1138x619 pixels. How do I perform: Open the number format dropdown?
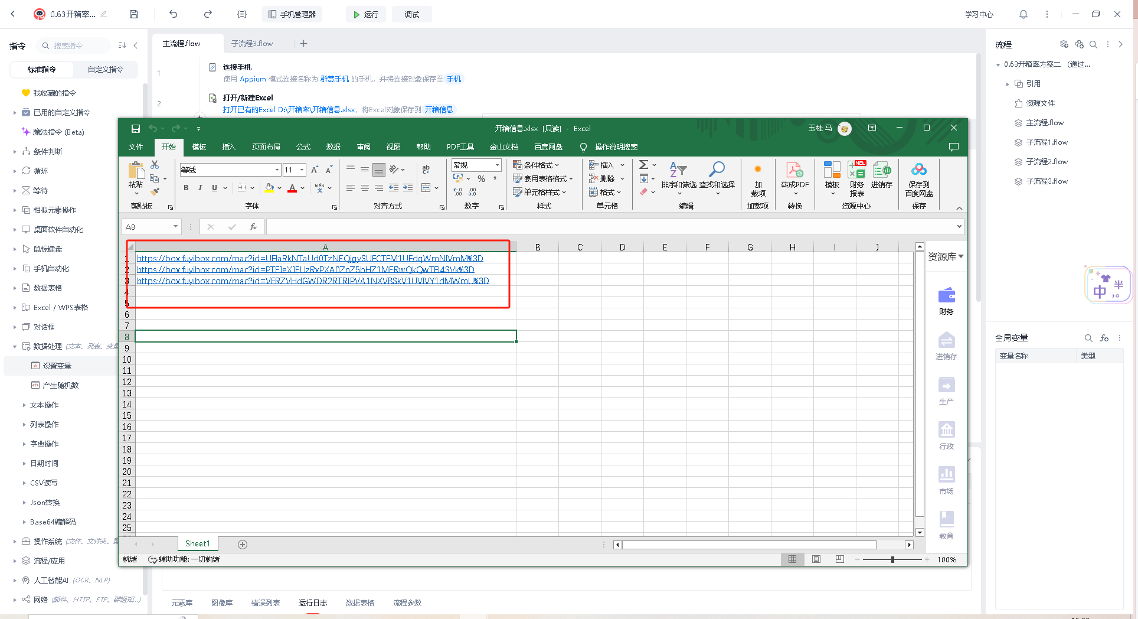pos(497,165)
